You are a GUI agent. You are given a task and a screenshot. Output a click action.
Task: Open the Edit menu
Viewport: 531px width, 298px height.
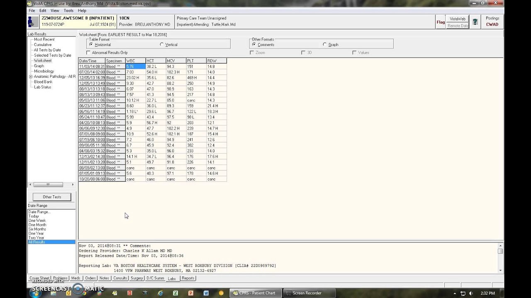coord(43,10)
